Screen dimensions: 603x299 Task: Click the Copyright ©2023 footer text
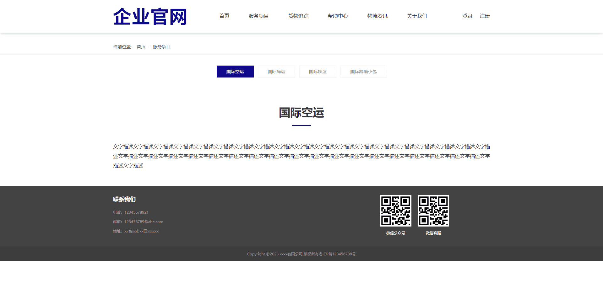point(301,254)
